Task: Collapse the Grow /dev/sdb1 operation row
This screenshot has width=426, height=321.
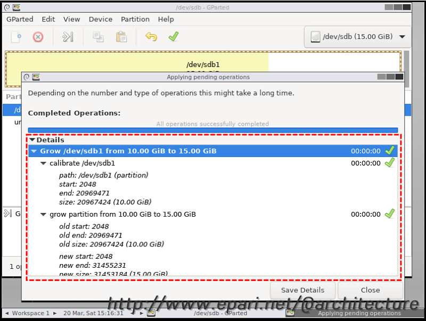Action: pos(34,151)
